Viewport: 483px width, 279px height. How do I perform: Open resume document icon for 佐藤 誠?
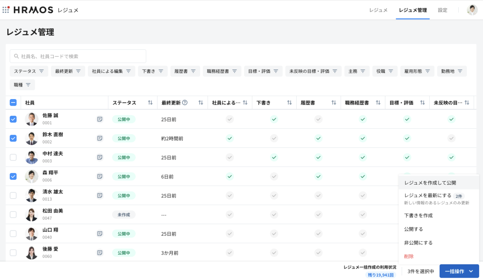(x=100, y=119)
